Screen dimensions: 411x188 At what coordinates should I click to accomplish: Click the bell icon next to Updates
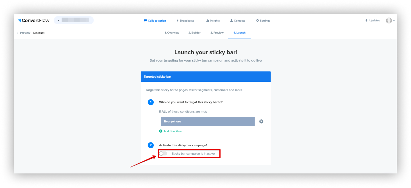tap(366, 21)
